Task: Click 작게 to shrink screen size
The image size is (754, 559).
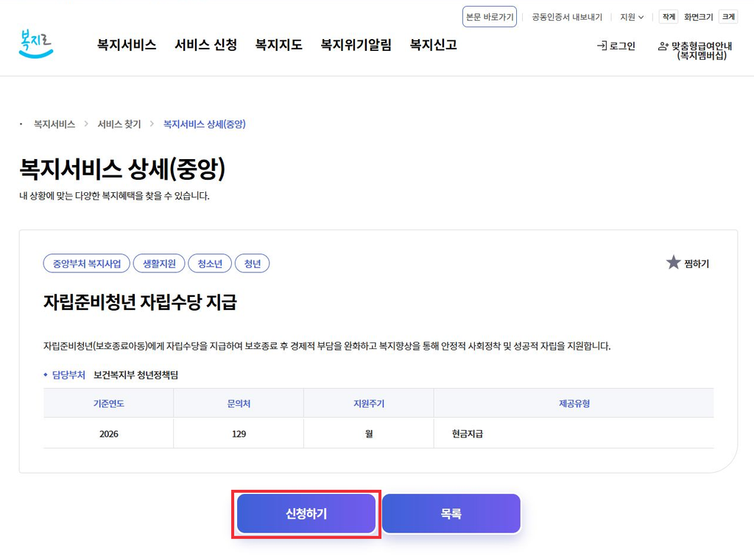Action: pyautogui.click(x=669, y=17)
